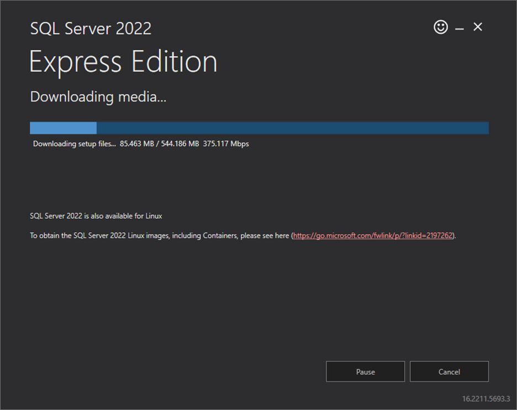The height and width of the screenshot is (410, 517).
Task: Close the SQL Server 2022 installer
Action: tap(477, 27)
